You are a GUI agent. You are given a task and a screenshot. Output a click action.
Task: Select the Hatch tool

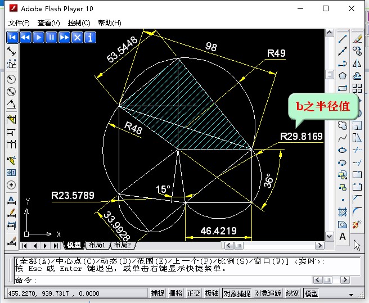click(343, 212)
